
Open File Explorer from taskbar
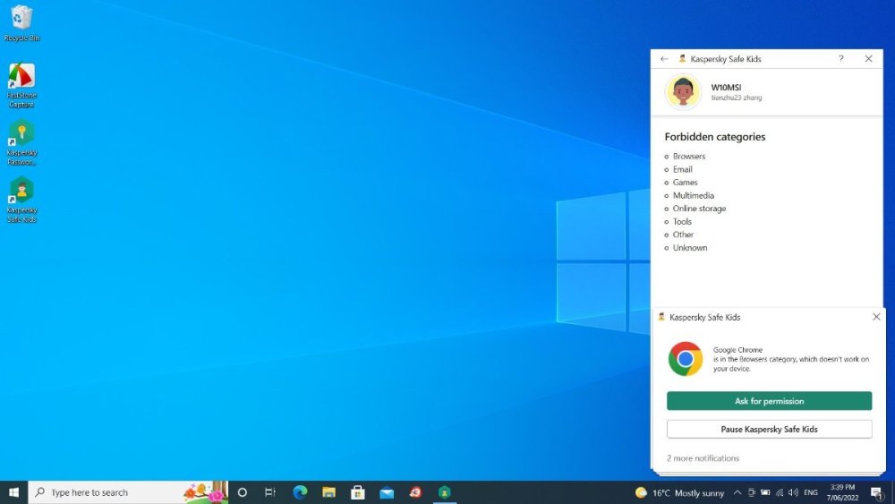[x=328, y=492]
